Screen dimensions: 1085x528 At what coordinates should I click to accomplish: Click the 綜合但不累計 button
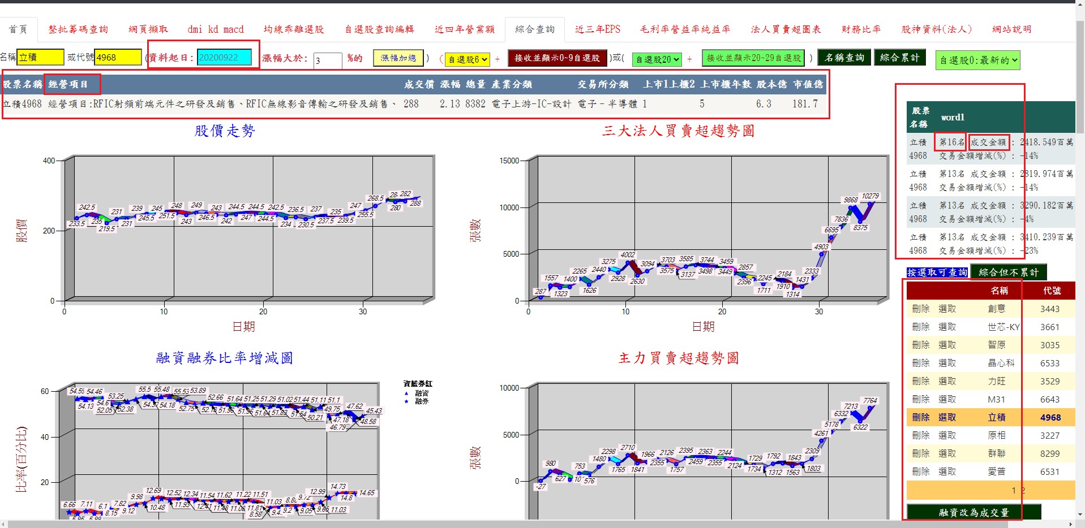pyautogui.click(x=1009, y=272)
